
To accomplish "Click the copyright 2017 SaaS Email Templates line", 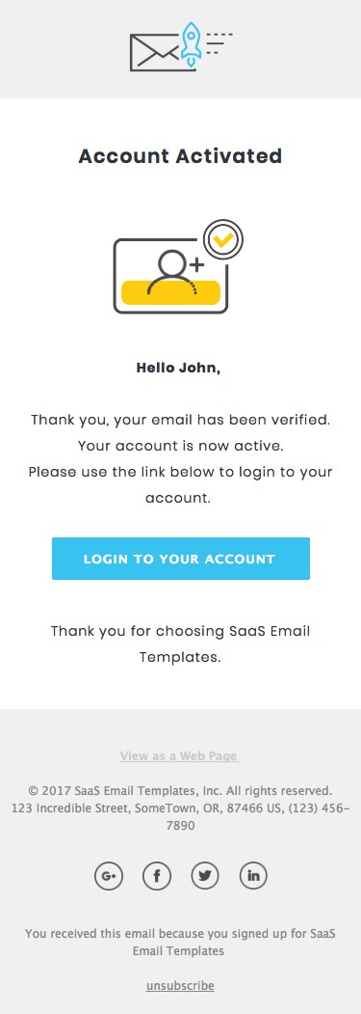I will coord(180,790).
